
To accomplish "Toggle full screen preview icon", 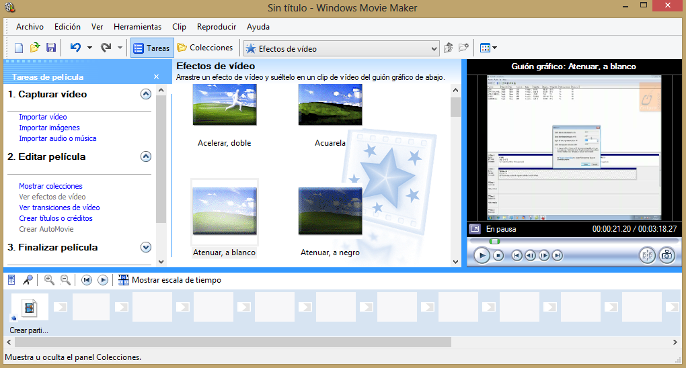I will tap(475, 228).
